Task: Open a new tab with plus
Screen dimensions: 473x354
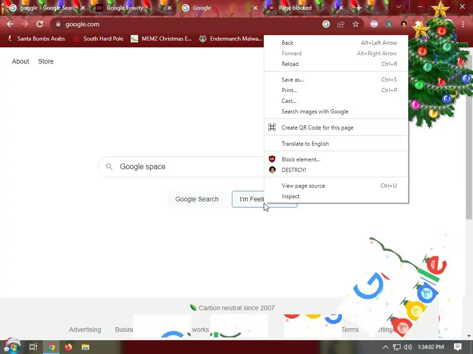Action: click(x=358, y=8)
